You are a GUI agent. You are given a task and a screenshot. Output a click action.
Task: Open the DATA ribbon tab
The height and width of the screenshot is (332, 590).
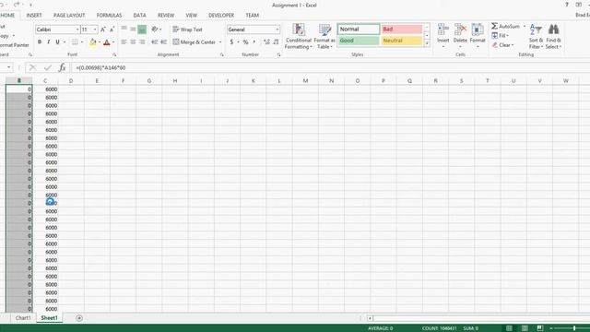[x=139, y=15]
